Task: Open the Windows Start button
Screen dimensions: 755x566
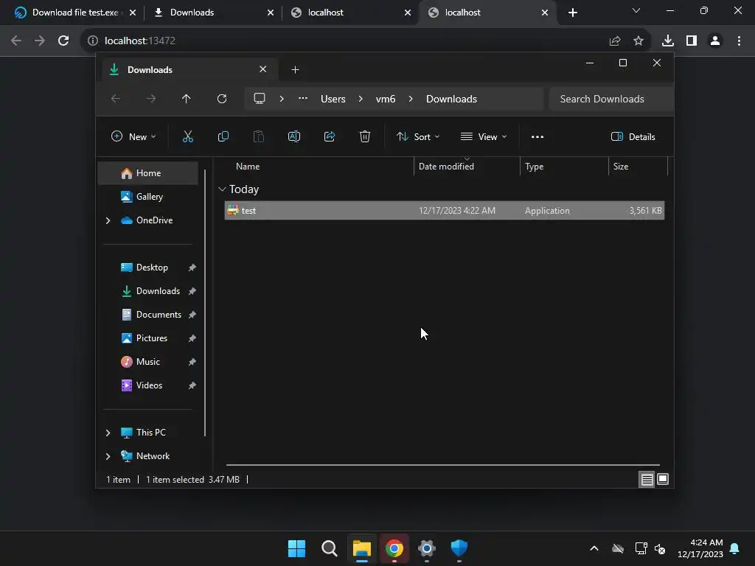Action: (x=296, y=548)
